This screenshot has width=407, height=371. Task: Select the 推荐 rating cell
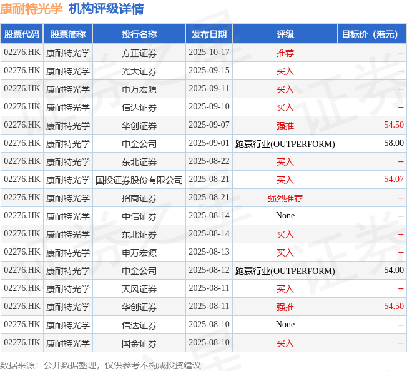285,53
